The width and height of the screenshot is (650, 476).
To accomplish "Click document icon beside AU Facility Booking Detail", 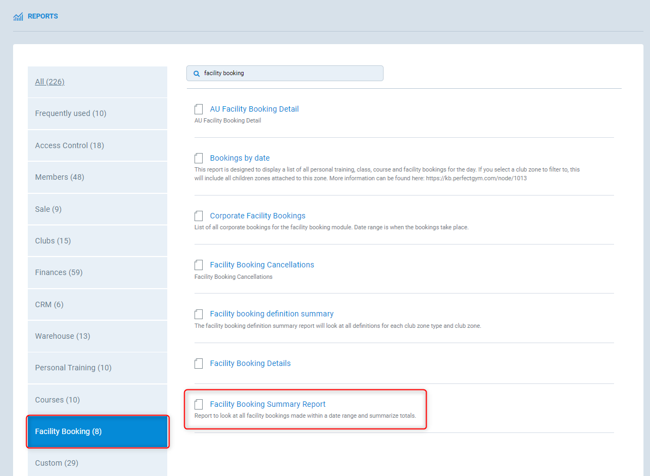I will (x=199, y=109).
